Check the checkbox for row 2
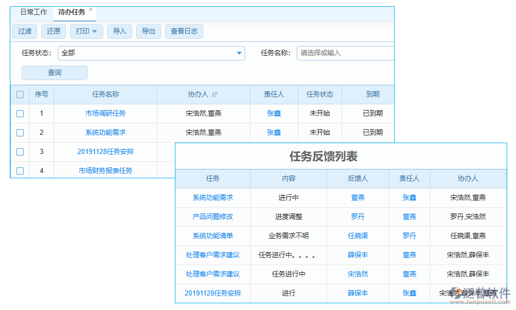Screen dimensions: 516x310 [20, 133]
